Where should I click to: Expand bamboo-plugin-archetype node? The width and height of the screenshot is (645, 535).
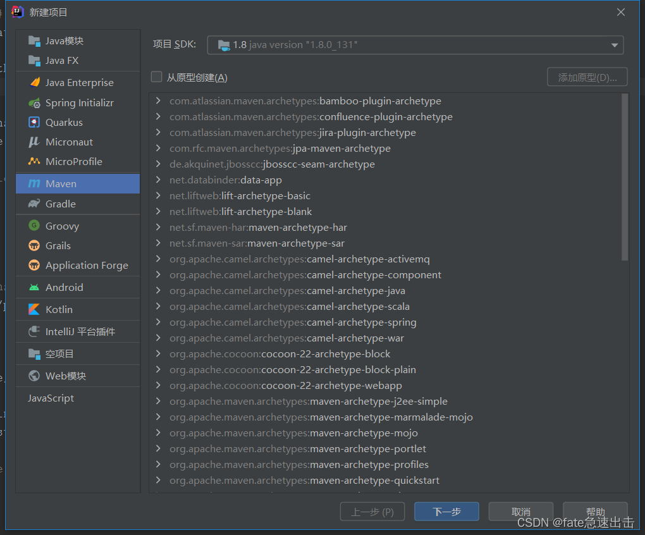tap(158, 101)
